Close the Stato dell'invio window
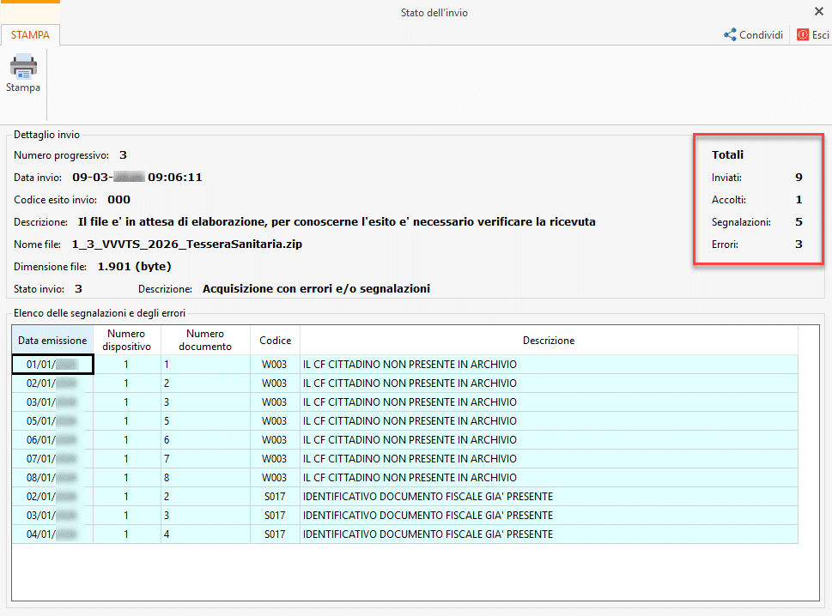Screen dimensions: 832x616 click(819, 11)
